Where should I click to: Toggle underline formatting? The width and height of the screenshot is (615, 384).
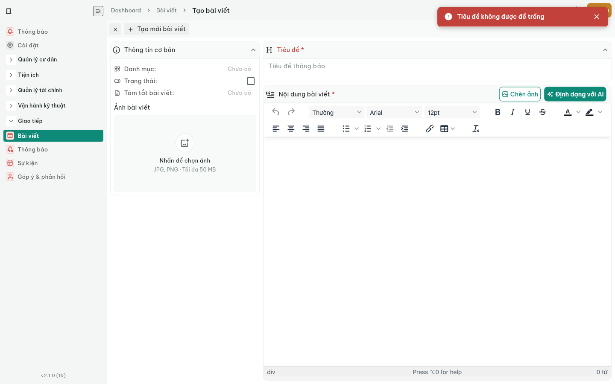[527, 112]
